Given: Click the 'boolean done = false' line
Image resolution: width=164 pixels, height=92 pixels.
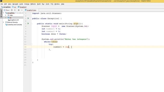Looking at the screenshot, I should [x=54, y=34].
